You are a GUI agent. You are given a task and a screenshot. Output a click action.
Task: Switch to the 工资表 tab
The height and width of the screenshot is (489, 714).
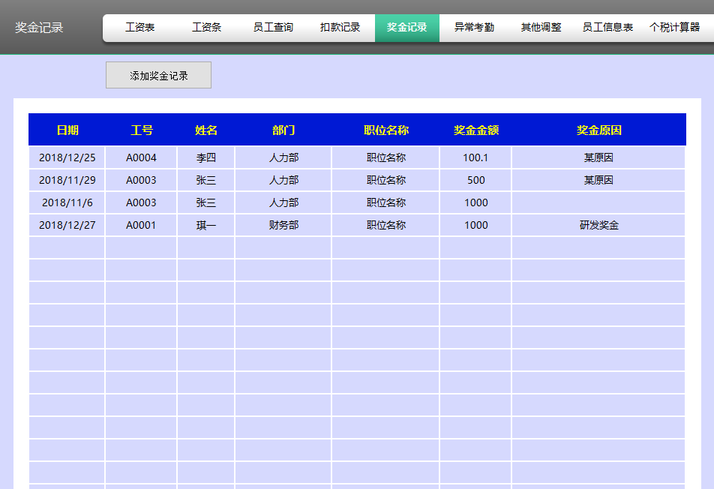pos(138,26)
